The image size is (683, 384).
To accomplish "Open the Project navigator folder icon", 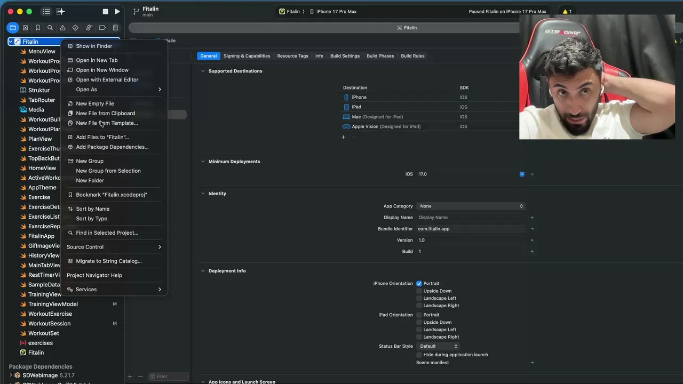I will click(13, 28).
